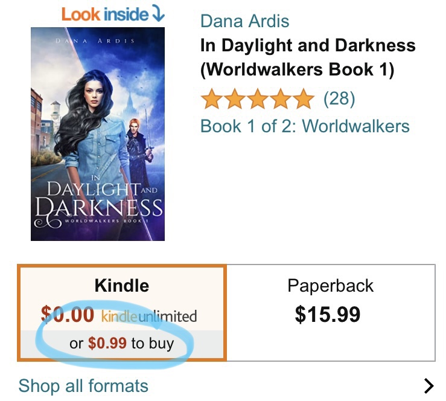Viewport: 446px width, 401px height.
Task: Open the Look inside preview label
Action: 105,14
